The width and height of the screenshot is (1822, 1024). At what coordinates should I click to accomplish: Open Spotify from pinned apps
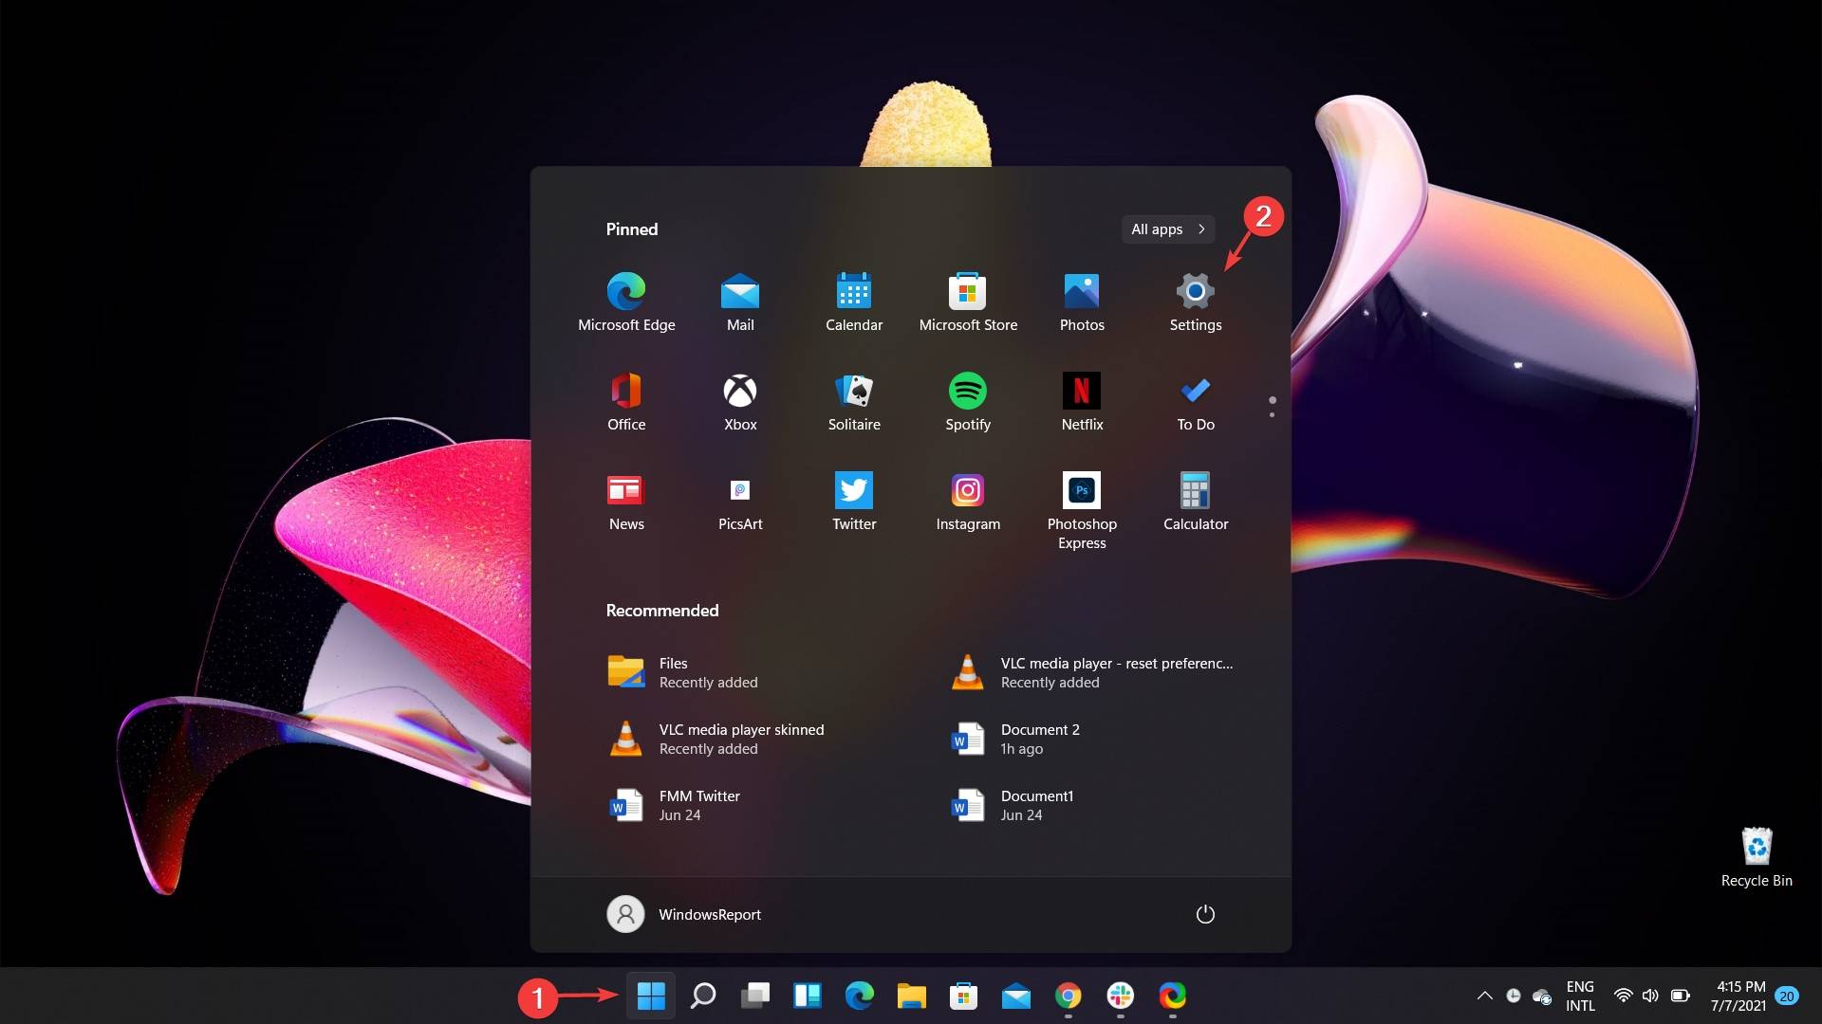coord(968,401)
